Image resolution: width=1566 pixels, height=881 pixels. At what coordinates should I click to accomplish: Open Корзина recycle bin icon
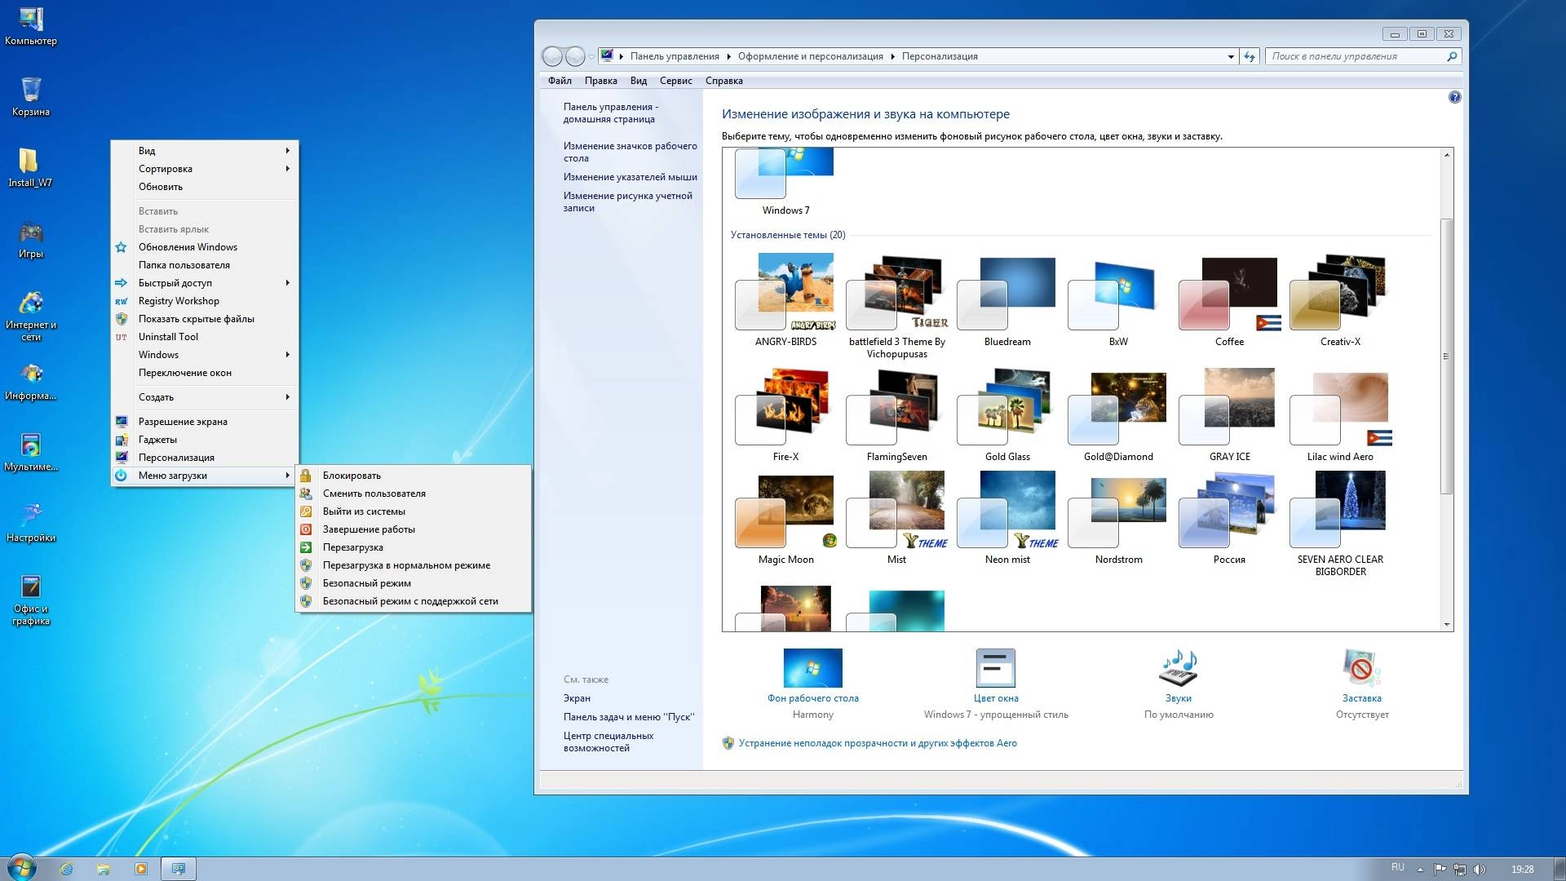31,97
